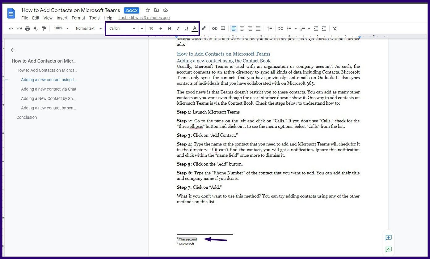This screenshot has height=259, width=430.
Task: Open the File menu
Action: click(25, 18)
